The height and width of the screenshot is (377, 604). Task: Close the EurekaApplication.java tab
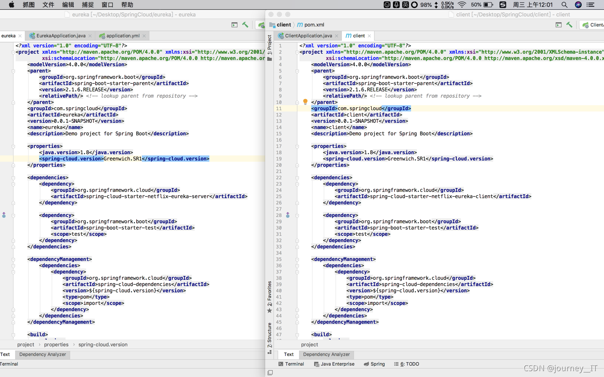click(x=90, y=36)
